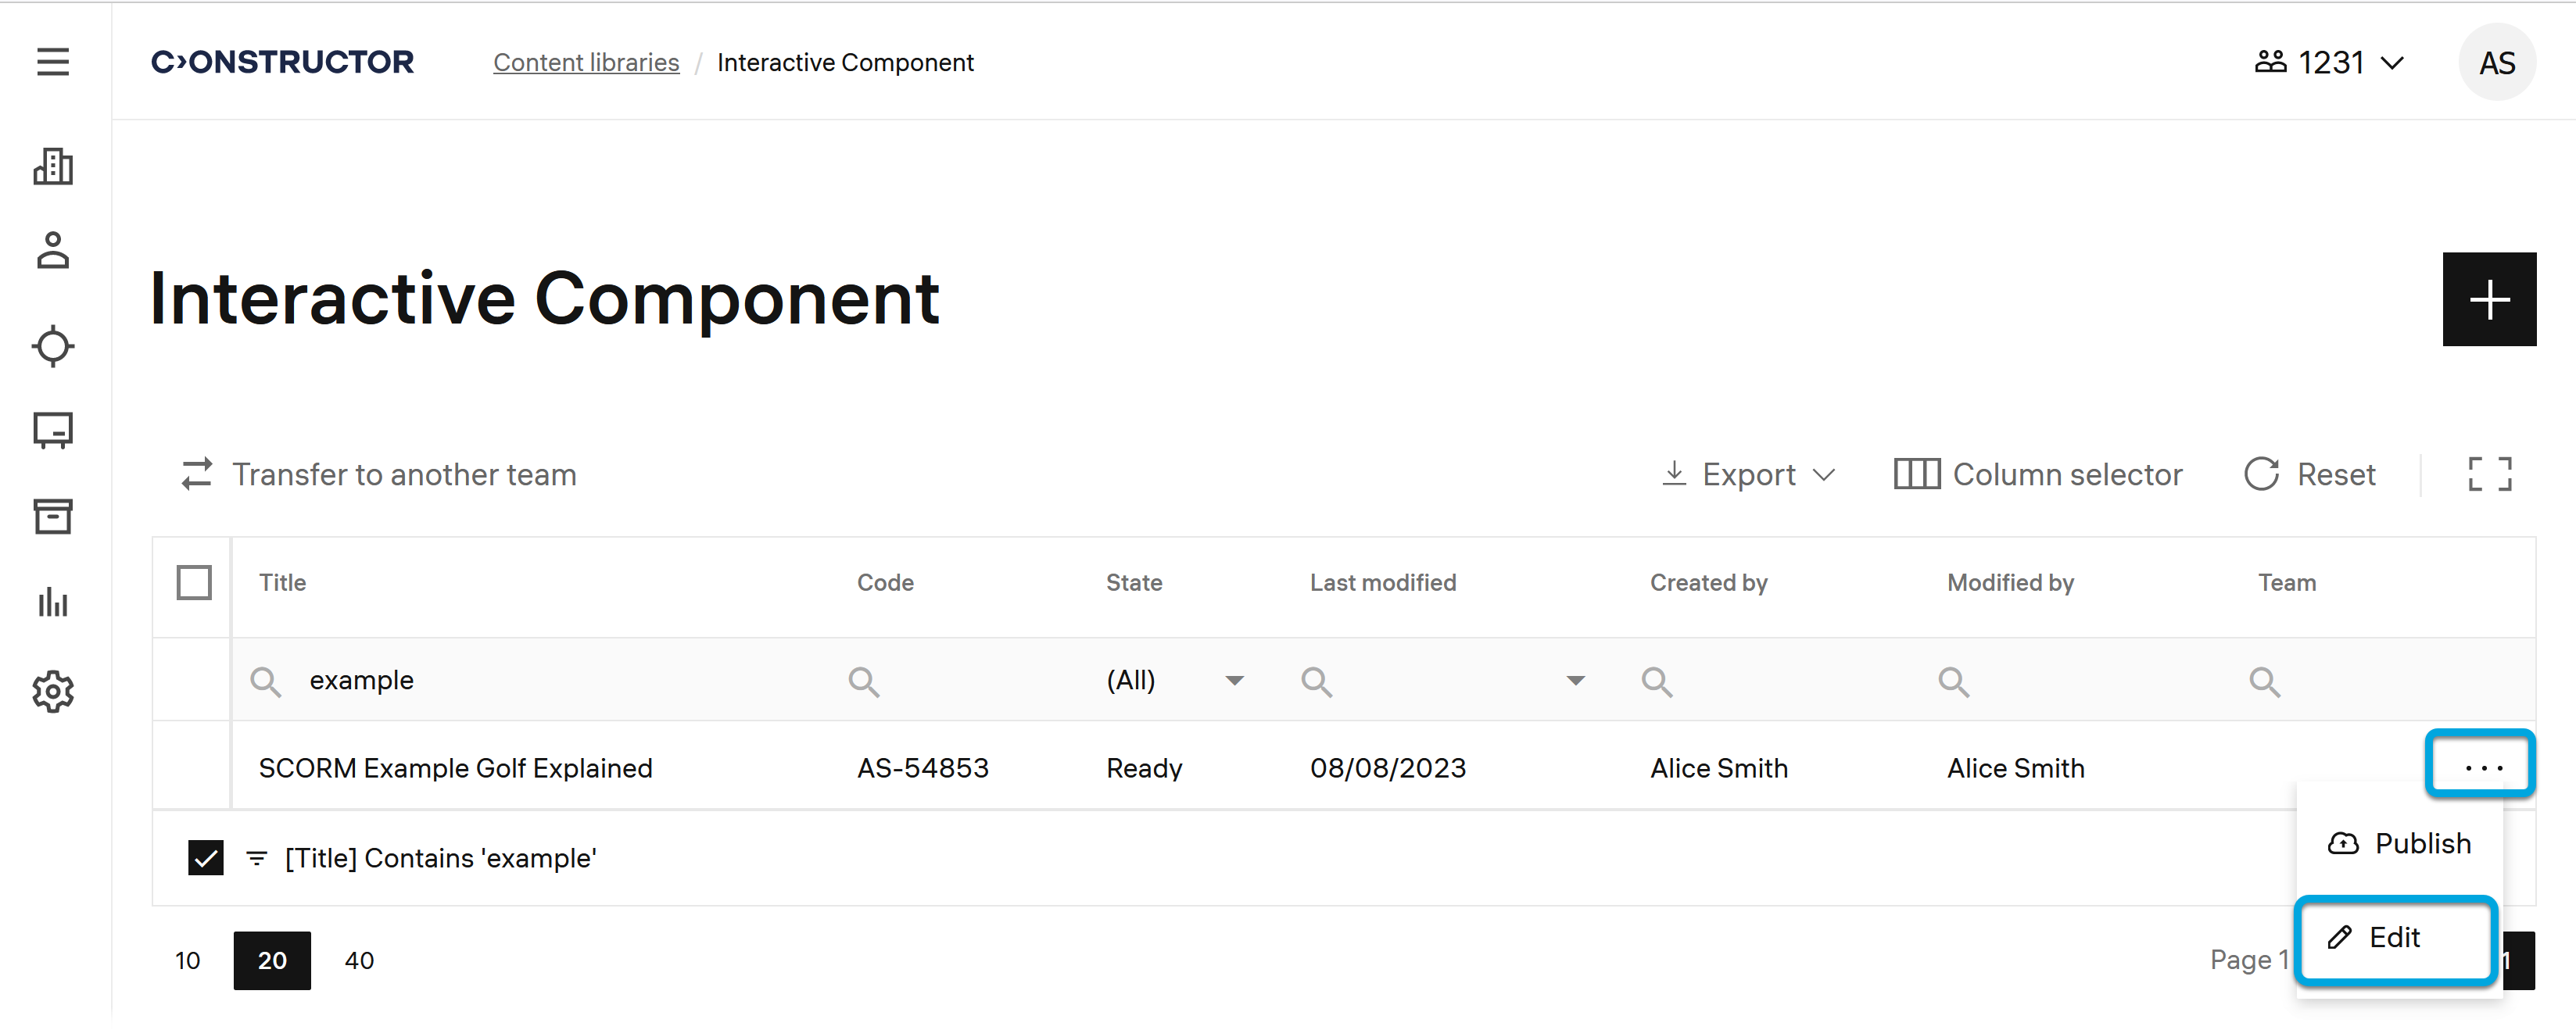The image size is (2576, 1030).
Task: Expand the Export dropdown
Action: [1748, 474]
